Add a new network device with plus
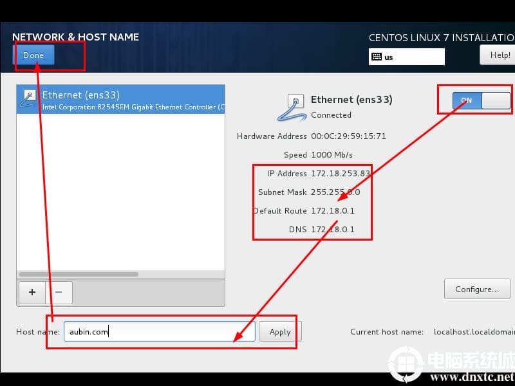 32,292
